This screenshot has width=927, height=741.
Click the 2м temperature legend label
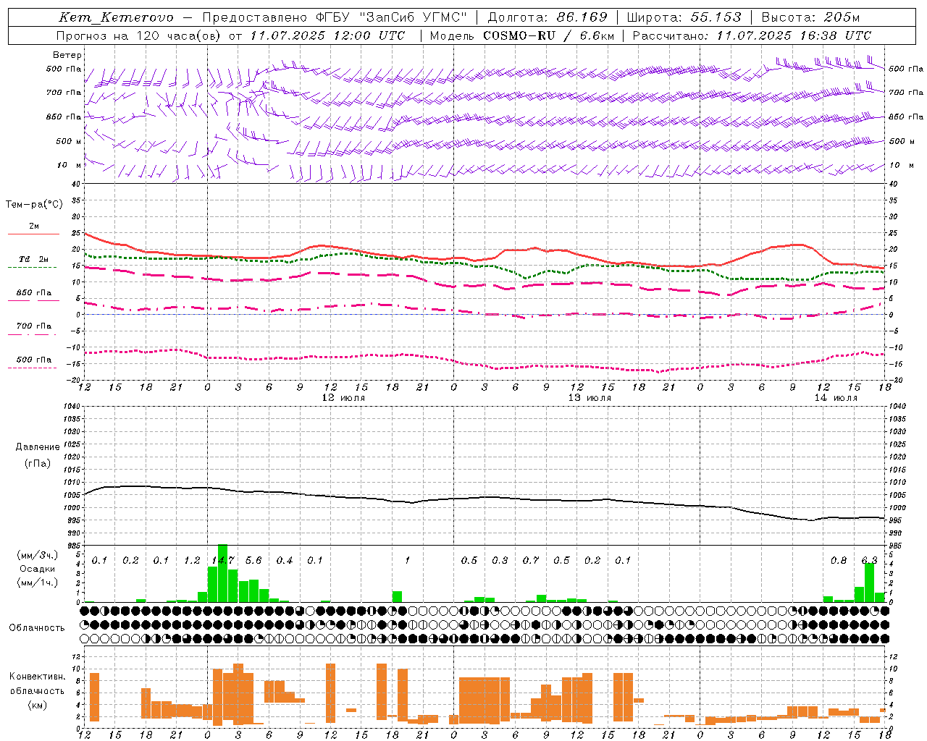pyautogui.click(x=34, y=226)
